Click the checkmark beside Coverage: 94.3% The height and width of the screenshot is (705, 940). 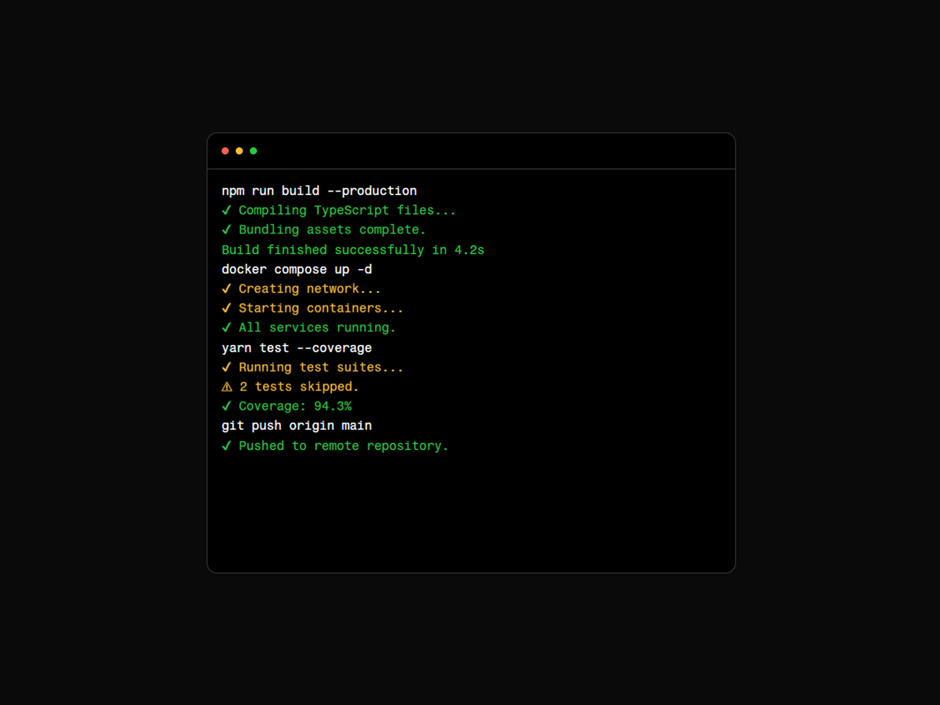(227, 405)
